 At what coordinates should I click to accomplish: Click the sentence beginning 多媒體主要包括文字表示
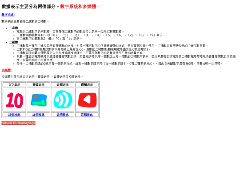point(42,76)
